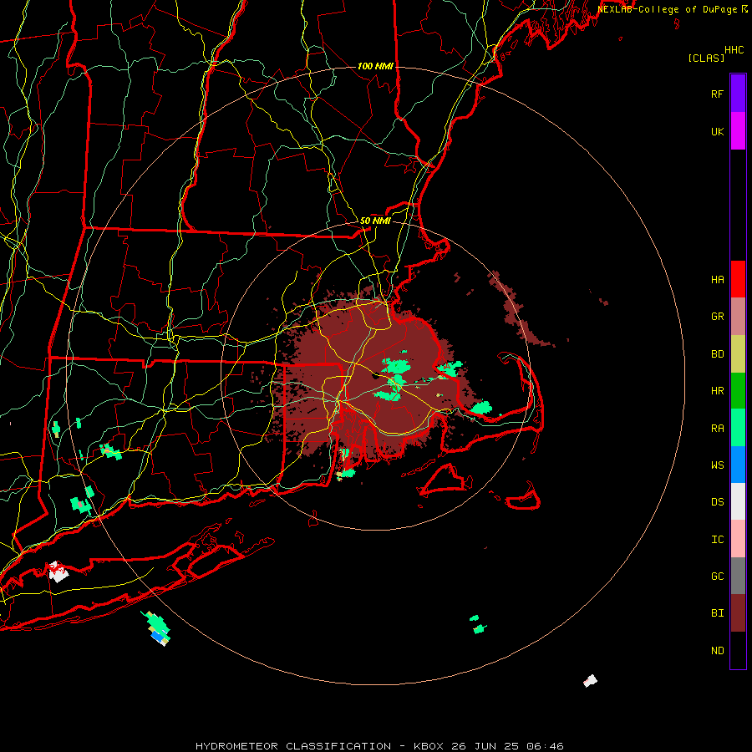Click the Hydrometeor Classification KBOX title caption
This screenshot has height=752, width=752.
tap(379, 746)
